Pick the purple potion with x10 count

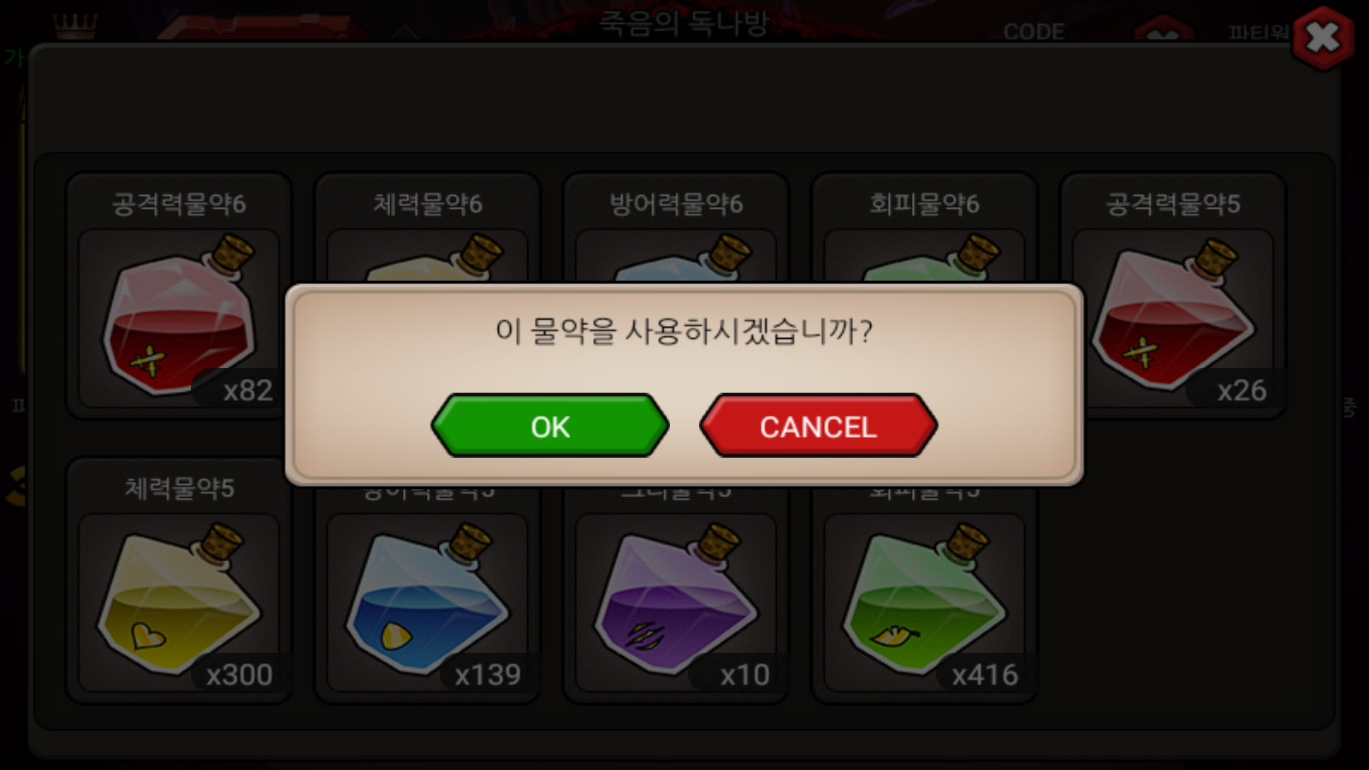[675, 601]
